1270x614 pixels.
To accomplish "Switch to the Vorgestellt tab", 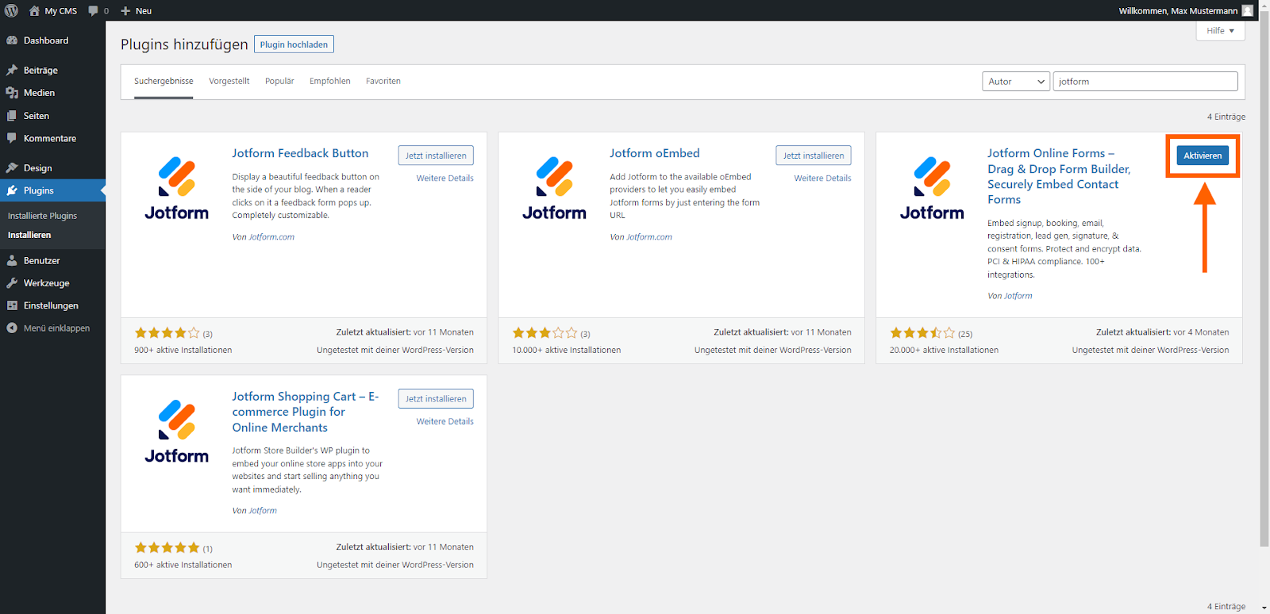I will (229, 81).
